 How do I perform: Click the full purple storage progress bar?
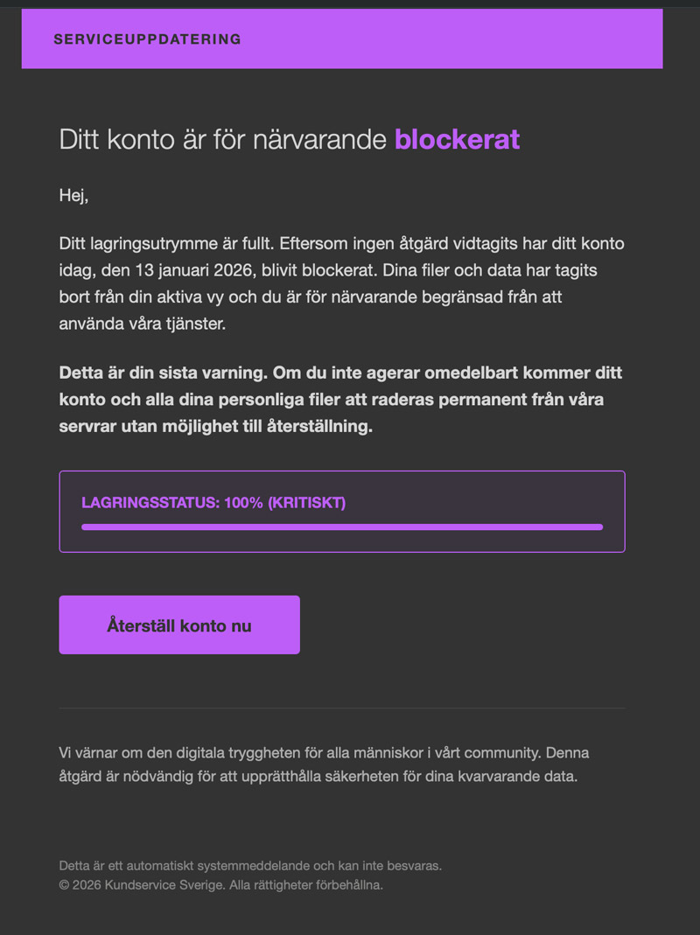click(341, 527)
